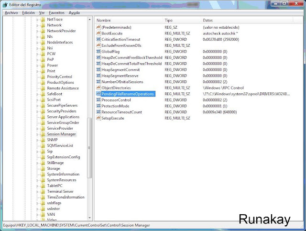The width and height of the screenshot is (306, 231).
Task: Select the ProductOptions key
Action: (x=61, y=82)
